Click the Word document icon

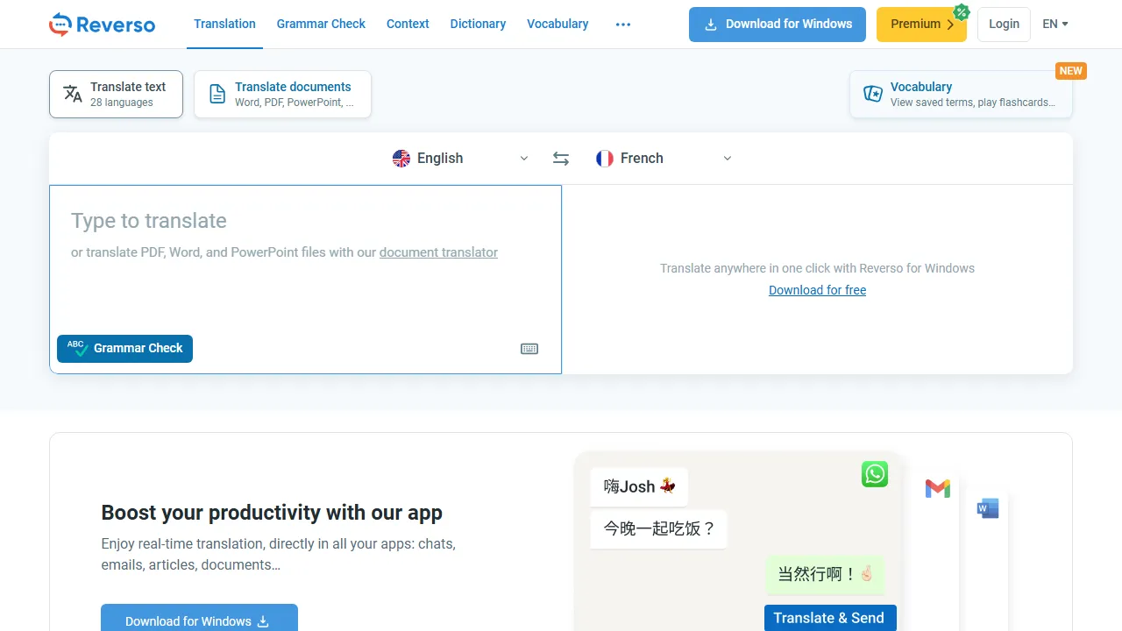coord(986,507)
